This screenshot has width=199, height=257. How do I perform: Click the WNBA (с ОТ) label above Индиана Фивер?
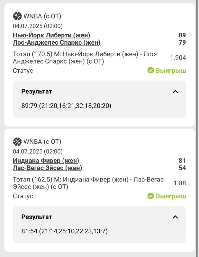pos(42,141)
